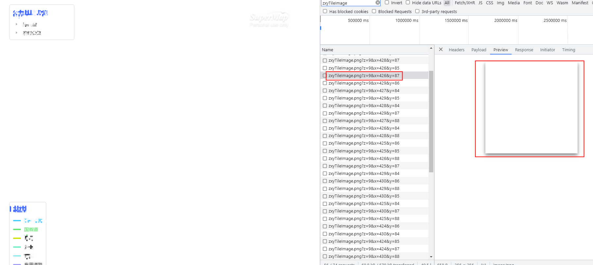Check Has blocked cookies option
The image size is (593, 265).
coord(325,11)
